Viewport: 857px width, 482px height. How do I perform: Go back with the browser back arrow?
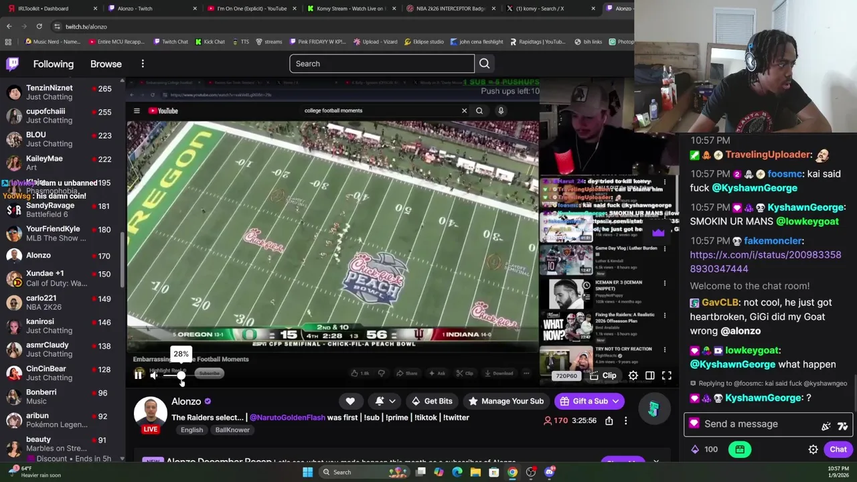tap(9, 26)
